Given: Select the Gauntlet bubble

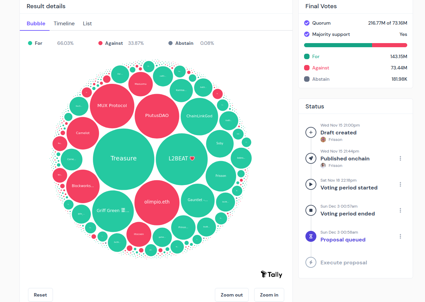Looking at the screenshot, I should [x=197, y=200].
